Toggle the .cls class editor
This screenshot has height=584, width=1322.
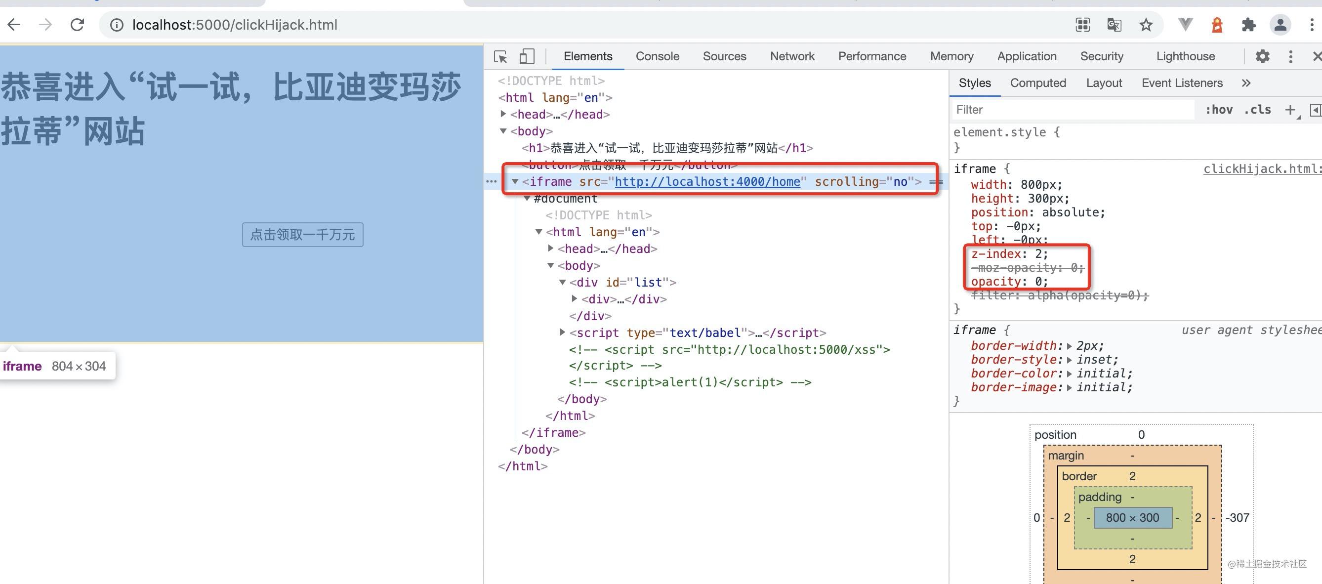click(1257, 109)
